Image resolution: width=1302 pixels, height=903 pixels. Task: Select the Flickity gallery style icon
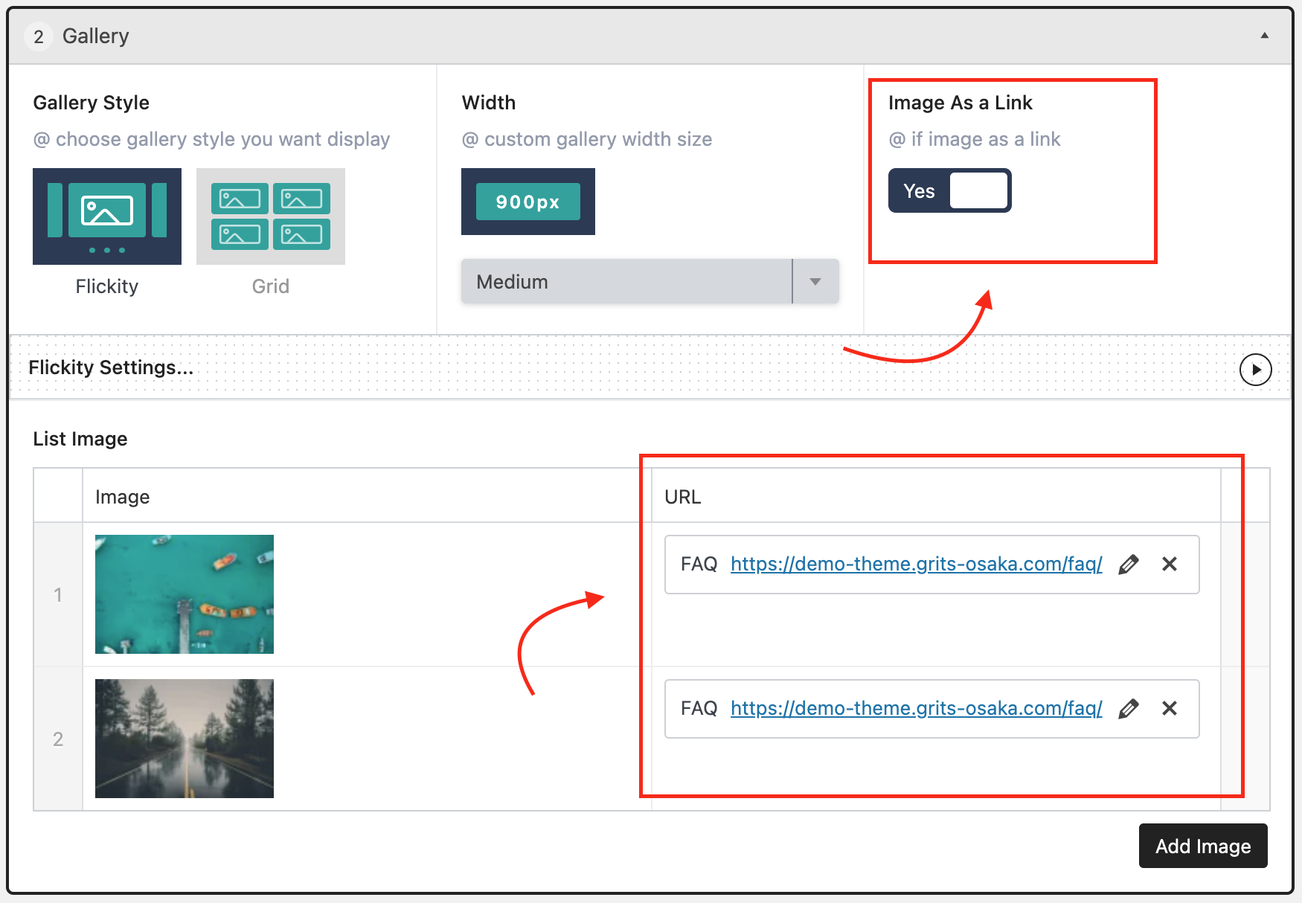(x=107, y=216)
